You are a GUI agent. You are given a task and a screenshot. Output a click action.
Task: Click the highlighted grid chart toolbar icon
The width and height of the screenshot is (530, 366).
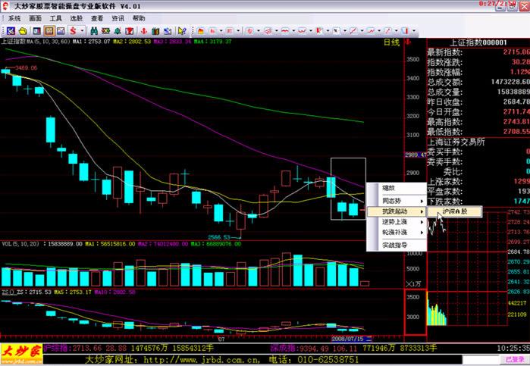(x=49, y=30)
